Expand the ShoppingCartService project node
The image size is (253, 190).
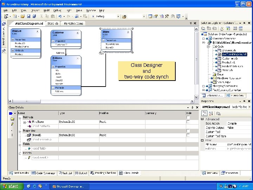pyautogui.click(x=204, y=86)
